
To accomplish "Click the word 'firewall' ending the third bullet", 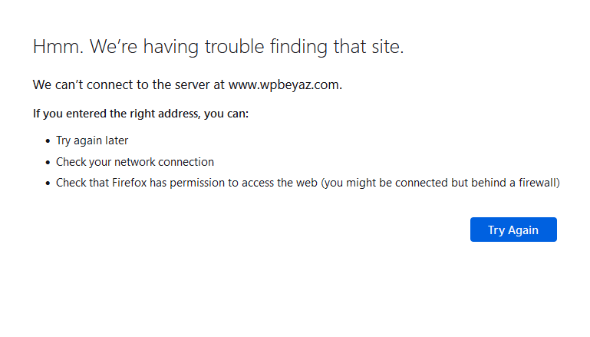I will [x=537, y=183].
